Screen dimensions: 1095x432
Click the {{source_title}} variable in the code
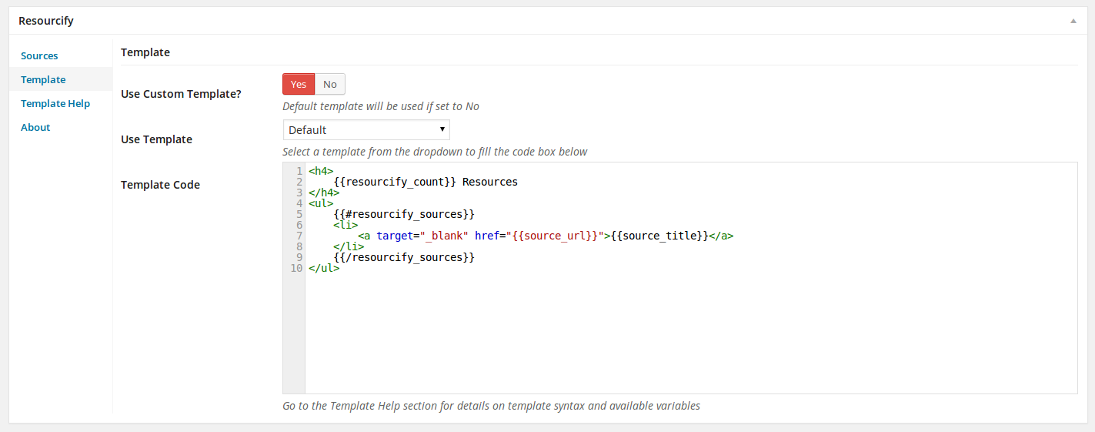pyautogui.click(x=659, y=236)
